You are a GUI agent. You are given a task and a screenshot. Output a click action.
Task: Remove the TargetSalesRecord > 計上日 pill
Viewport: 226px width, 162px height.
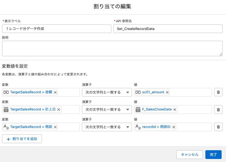pos(59,109)
